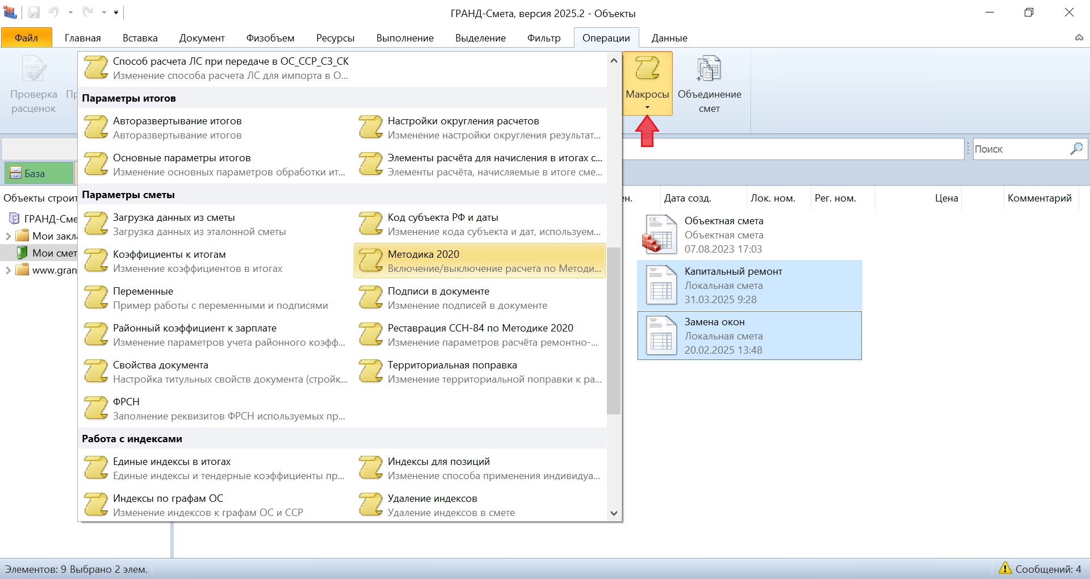
Task: Switch to the Выполнение ribbon tab
Action: coord(405,38)
